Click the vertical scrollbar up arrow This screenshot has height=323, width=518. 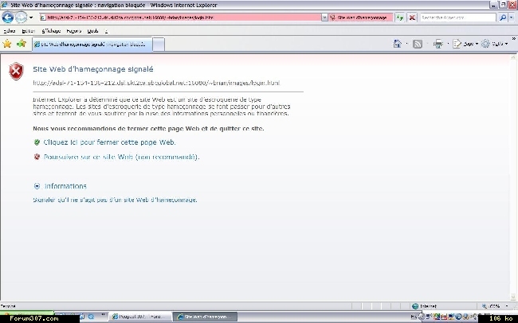[514, 57]
